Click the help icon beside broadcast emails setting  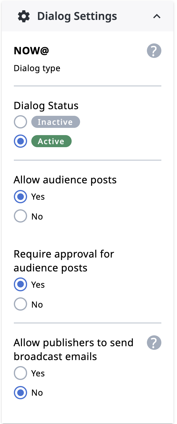pos(154,343)
